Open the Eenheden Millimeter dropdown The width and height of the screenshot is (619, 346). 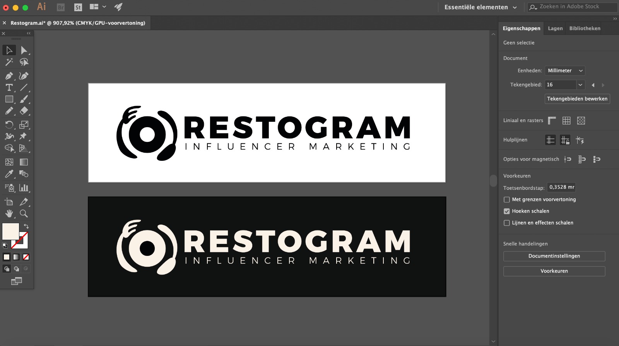pos(565,71)
